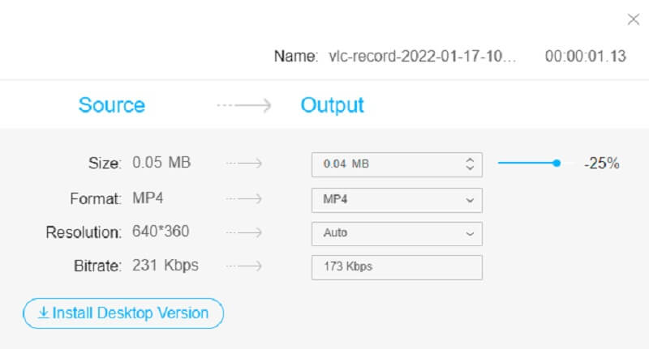Decrease output size with the stepper down arrow

469,168
